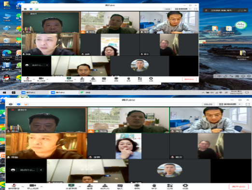The width and height of the screenshot is (252, 190).
Task: Select the circular avatar participant in the 09:29 meeting
Action: click(169, 170)
